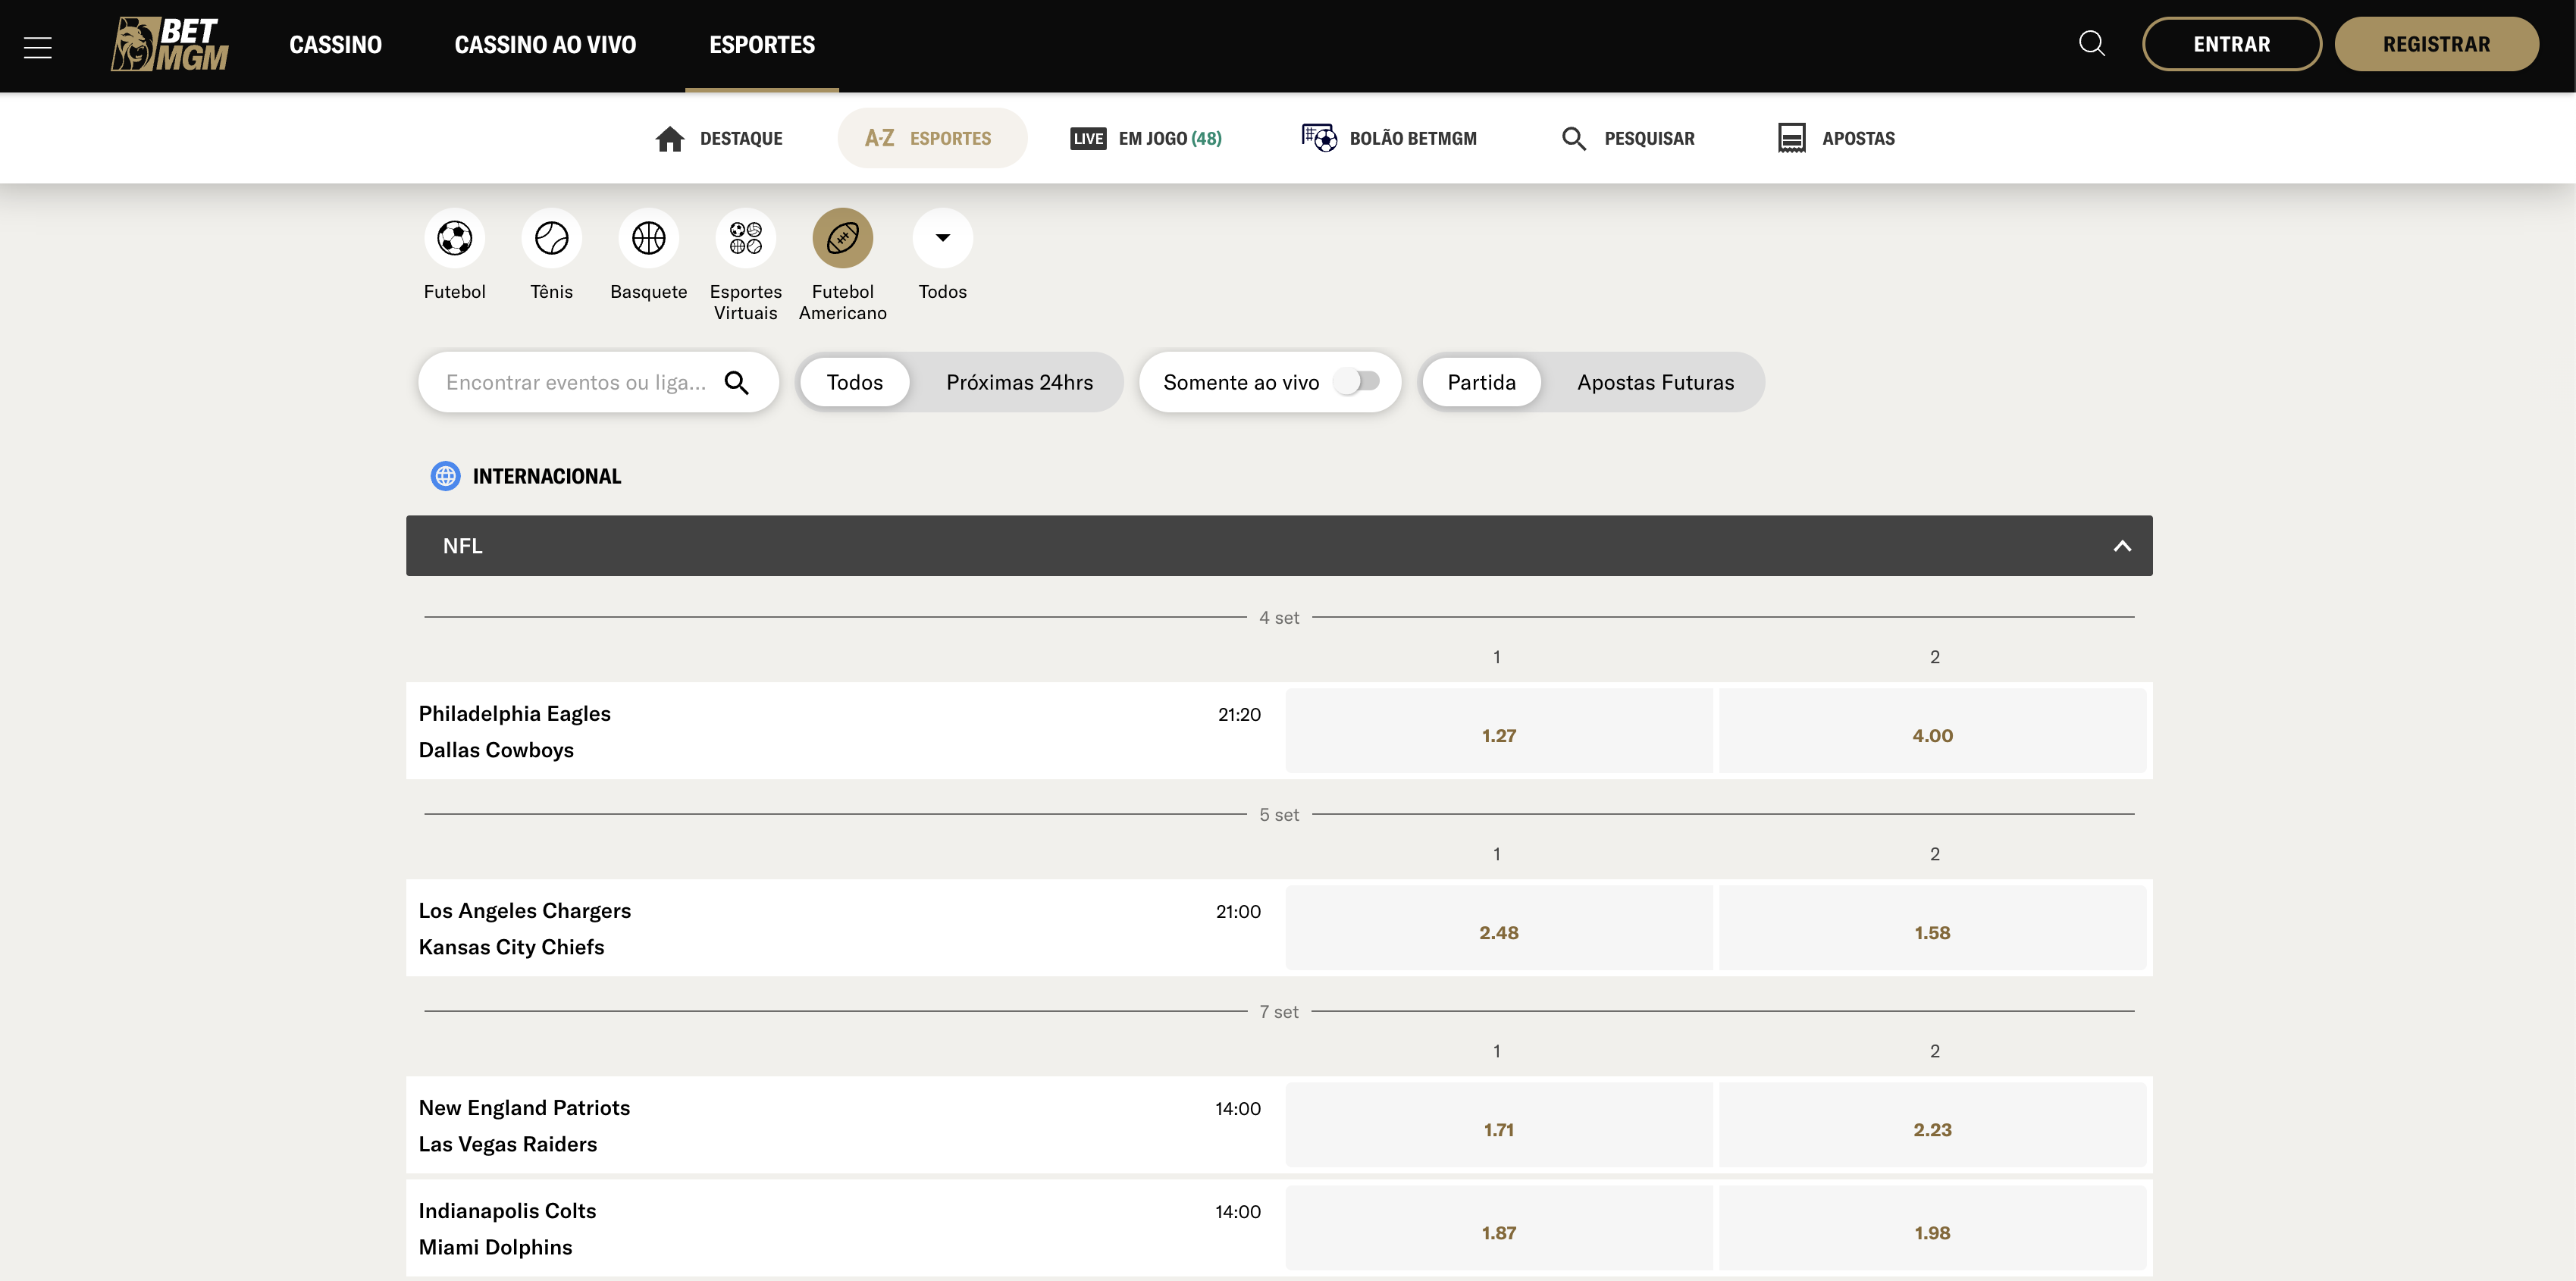
Task: Click the NFL league title
Action: coord(463,546)
